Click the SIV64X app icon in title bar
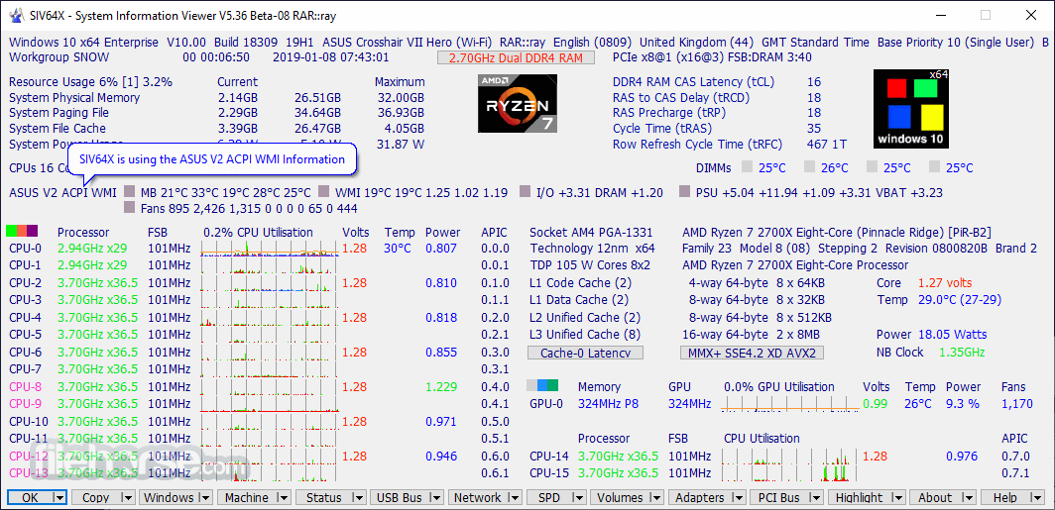1055x510 pixels. point(16,15)
